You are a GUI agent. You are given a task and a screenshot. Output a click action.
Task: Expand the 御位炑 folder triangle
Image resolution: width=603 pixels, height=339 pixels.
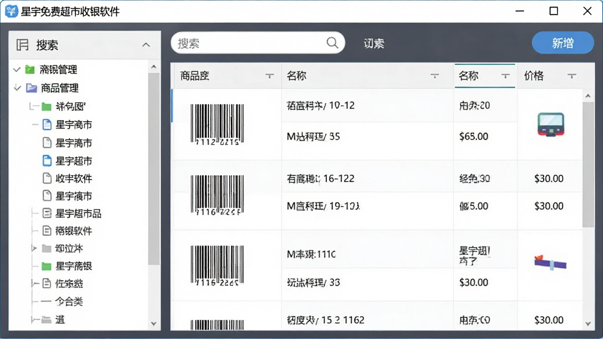[34, 248]
